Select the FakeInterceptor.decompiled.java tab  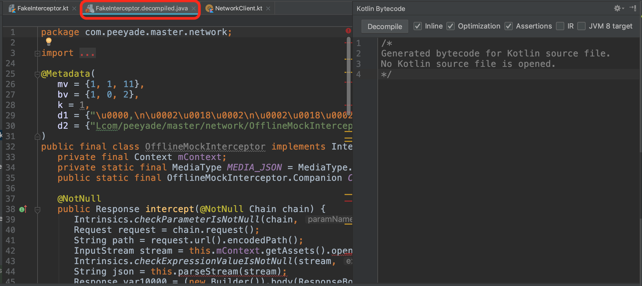coord(141,9)
